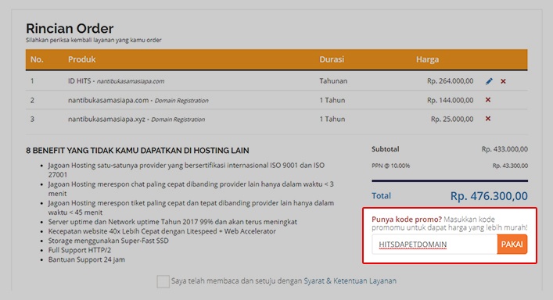Click the No. column header
The height and width of the screenshot is (300, 553).
[x=37, y=59]
